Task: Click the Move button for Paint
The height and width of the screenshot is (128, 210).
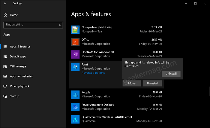Action: (132, 83)
